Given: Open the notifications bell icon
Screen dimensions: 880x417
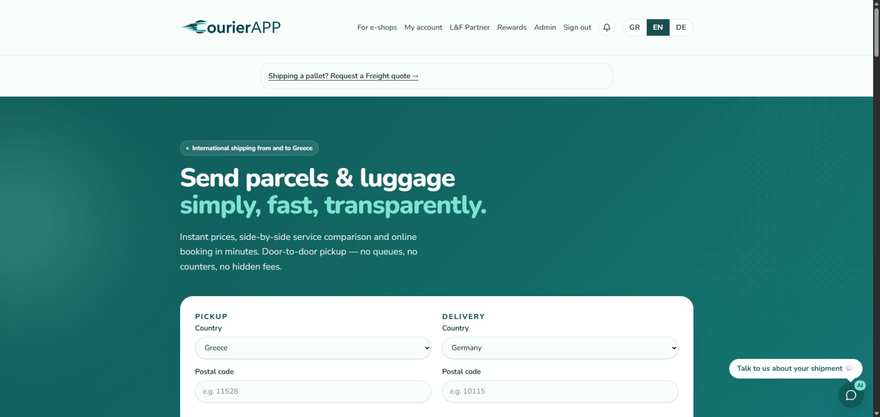Looking at the screenshot, I should 607,27.
